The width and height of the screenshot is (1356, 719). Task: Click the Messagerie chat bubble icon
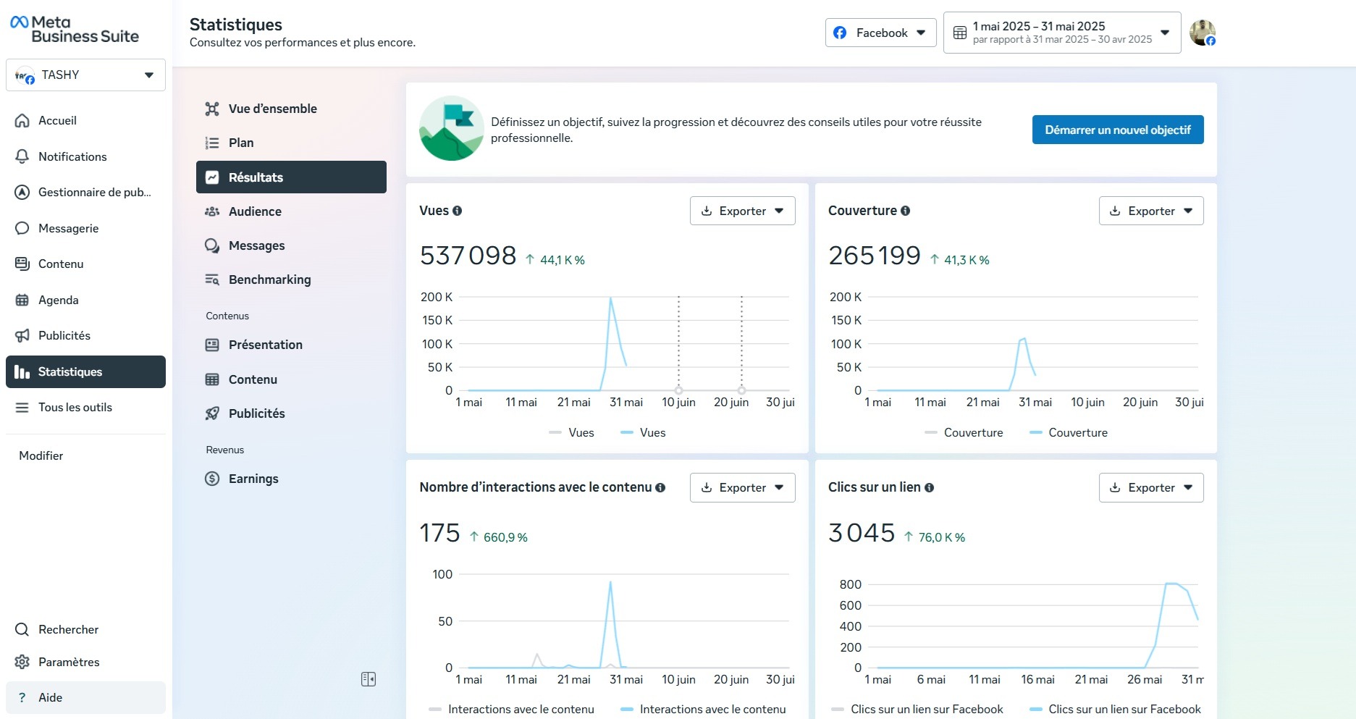point(22,228)
